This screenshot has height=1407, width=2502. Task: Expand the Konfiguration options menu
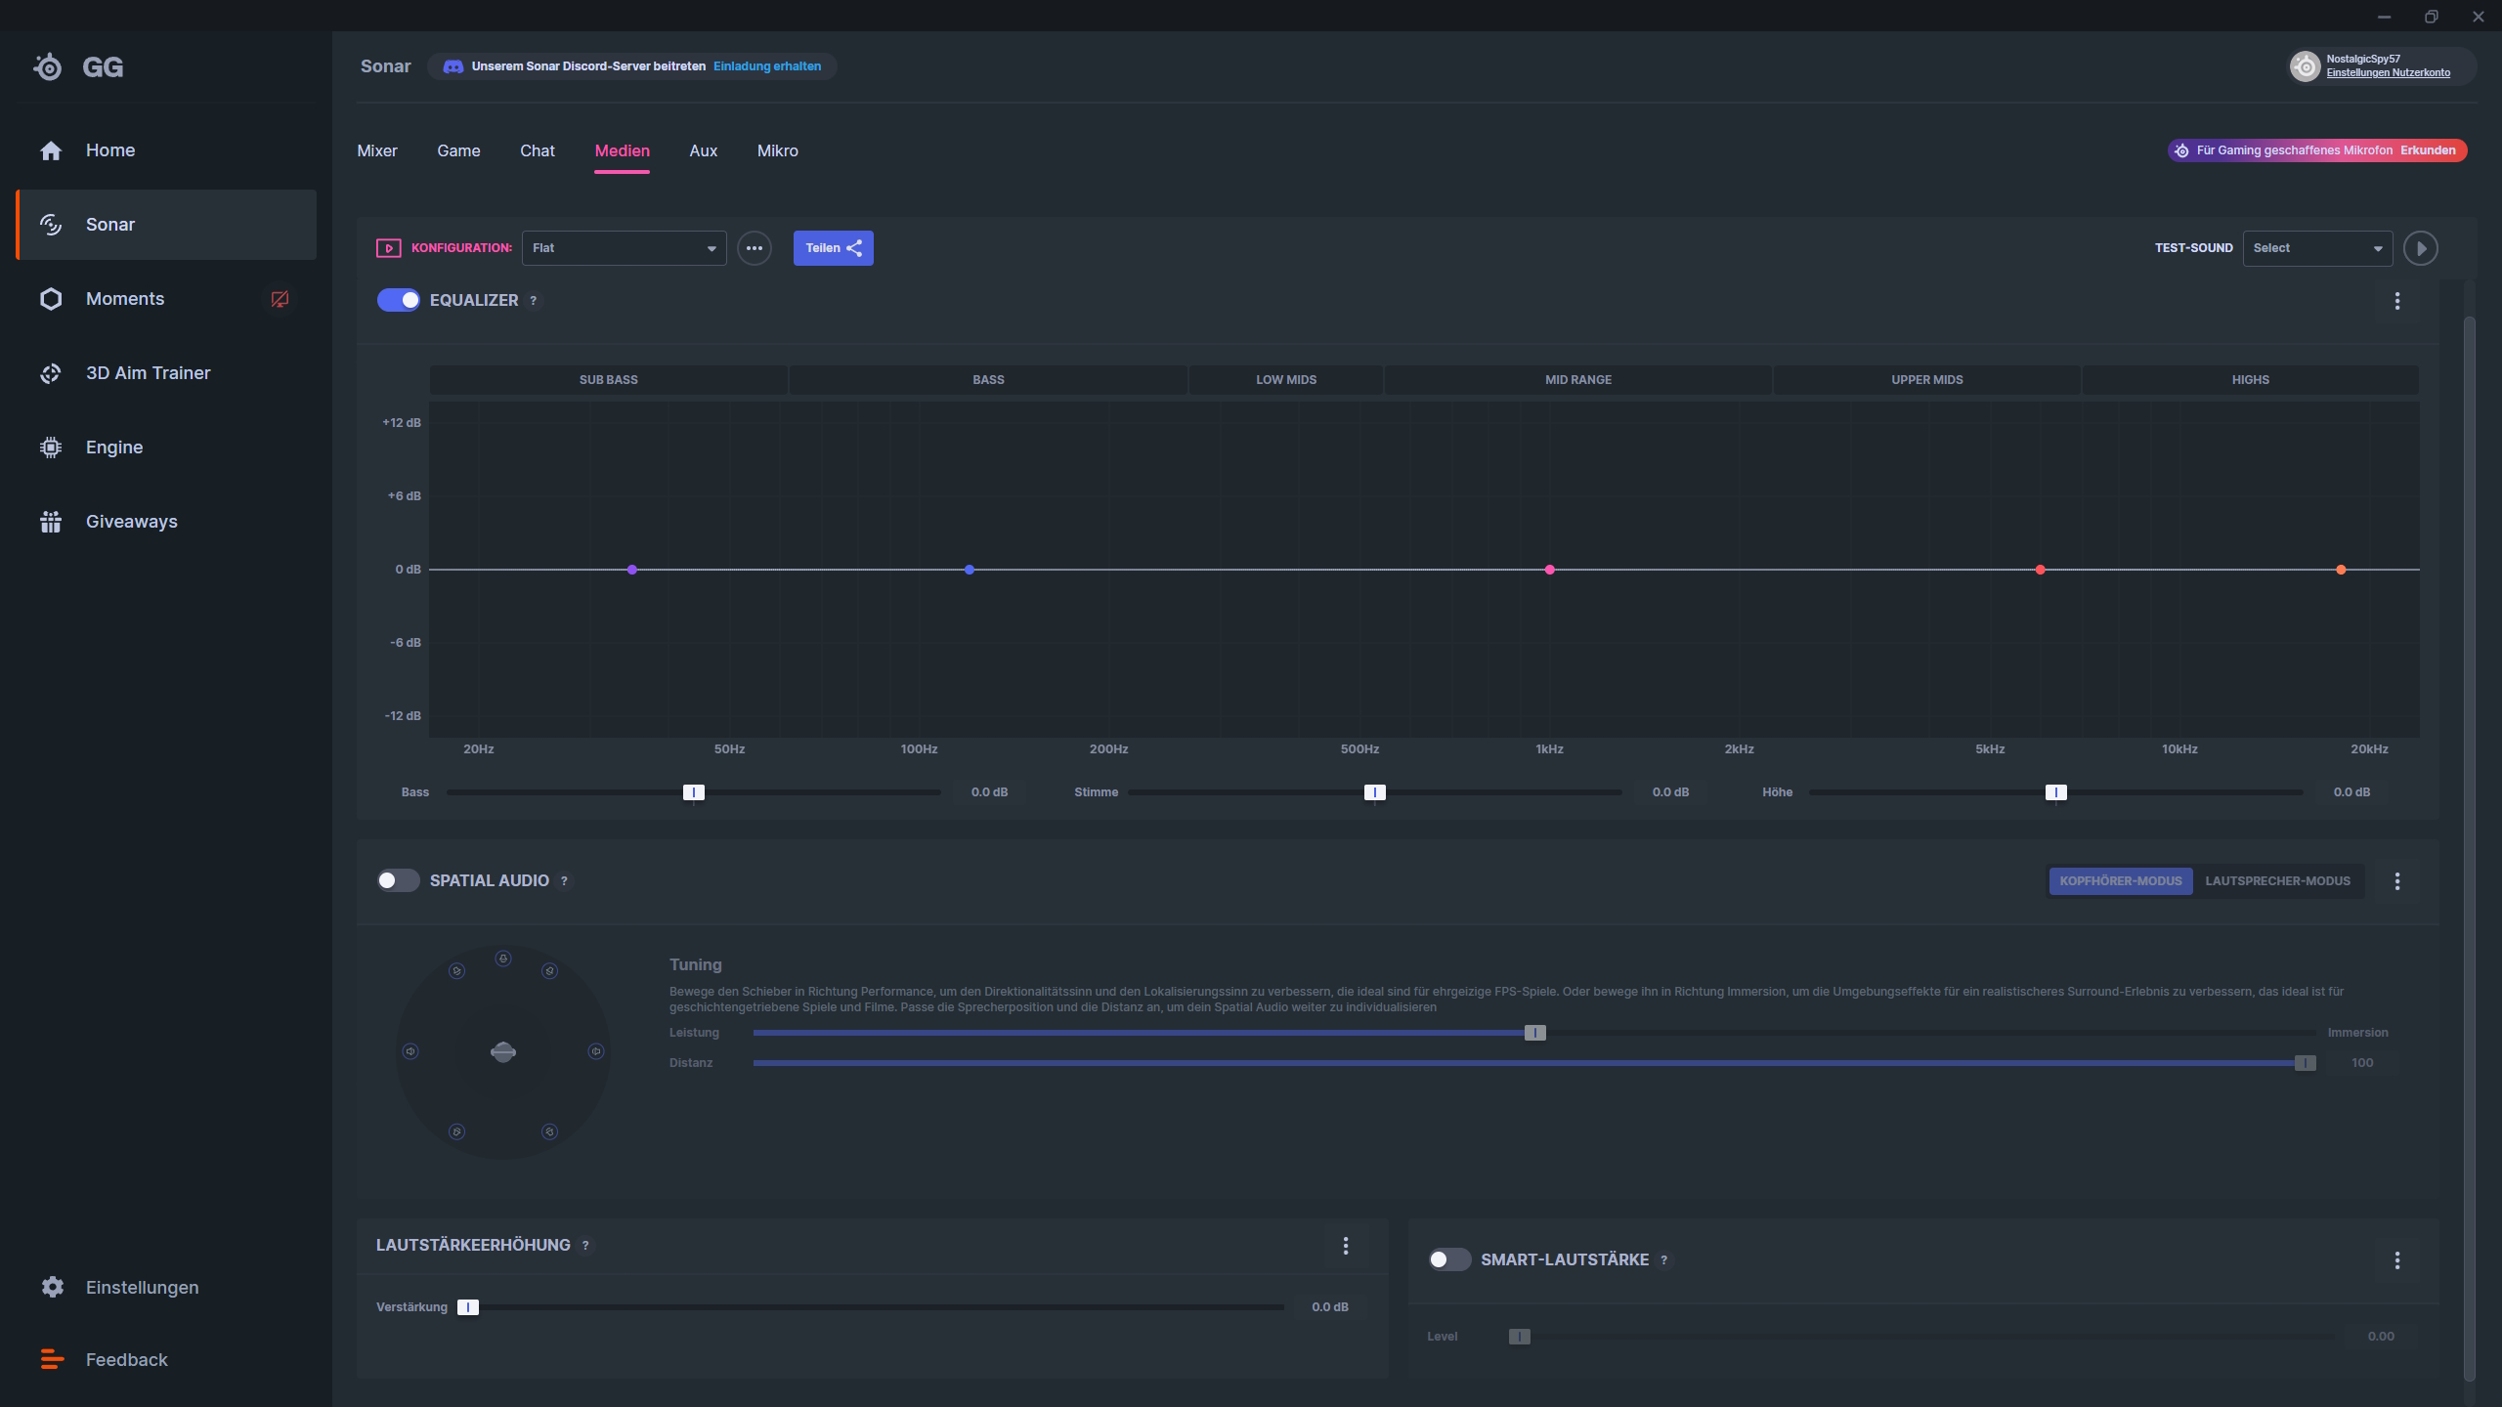click(x=753, y=247)
